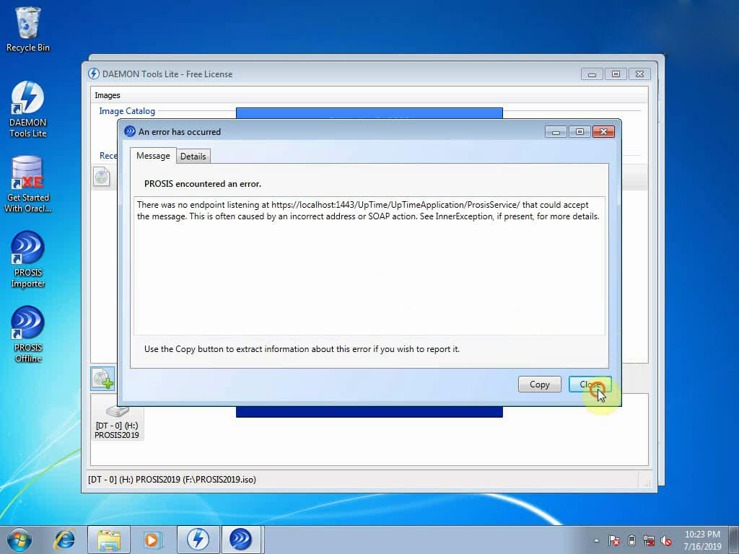The height and width of the screenshot is (554, 739).
Task: Show hidden system tray icons
Action: coord(596,540)
